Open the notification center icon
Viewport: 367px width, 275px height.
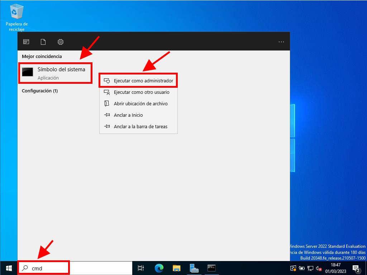[356, 268]
